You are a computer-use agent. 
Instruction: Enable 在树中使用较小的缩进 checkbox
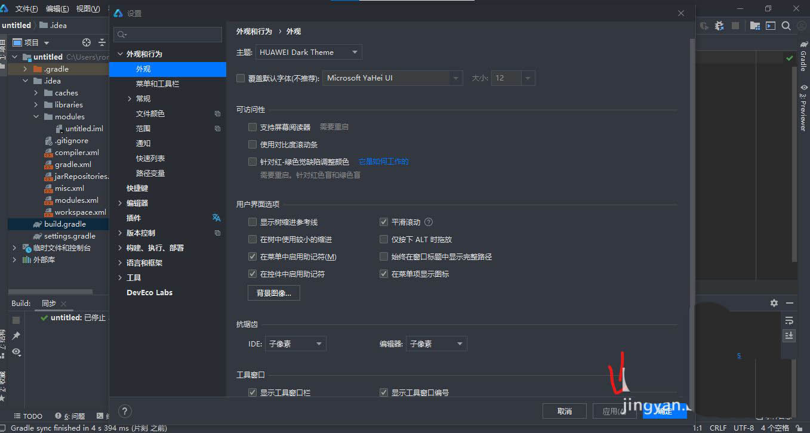252,239
